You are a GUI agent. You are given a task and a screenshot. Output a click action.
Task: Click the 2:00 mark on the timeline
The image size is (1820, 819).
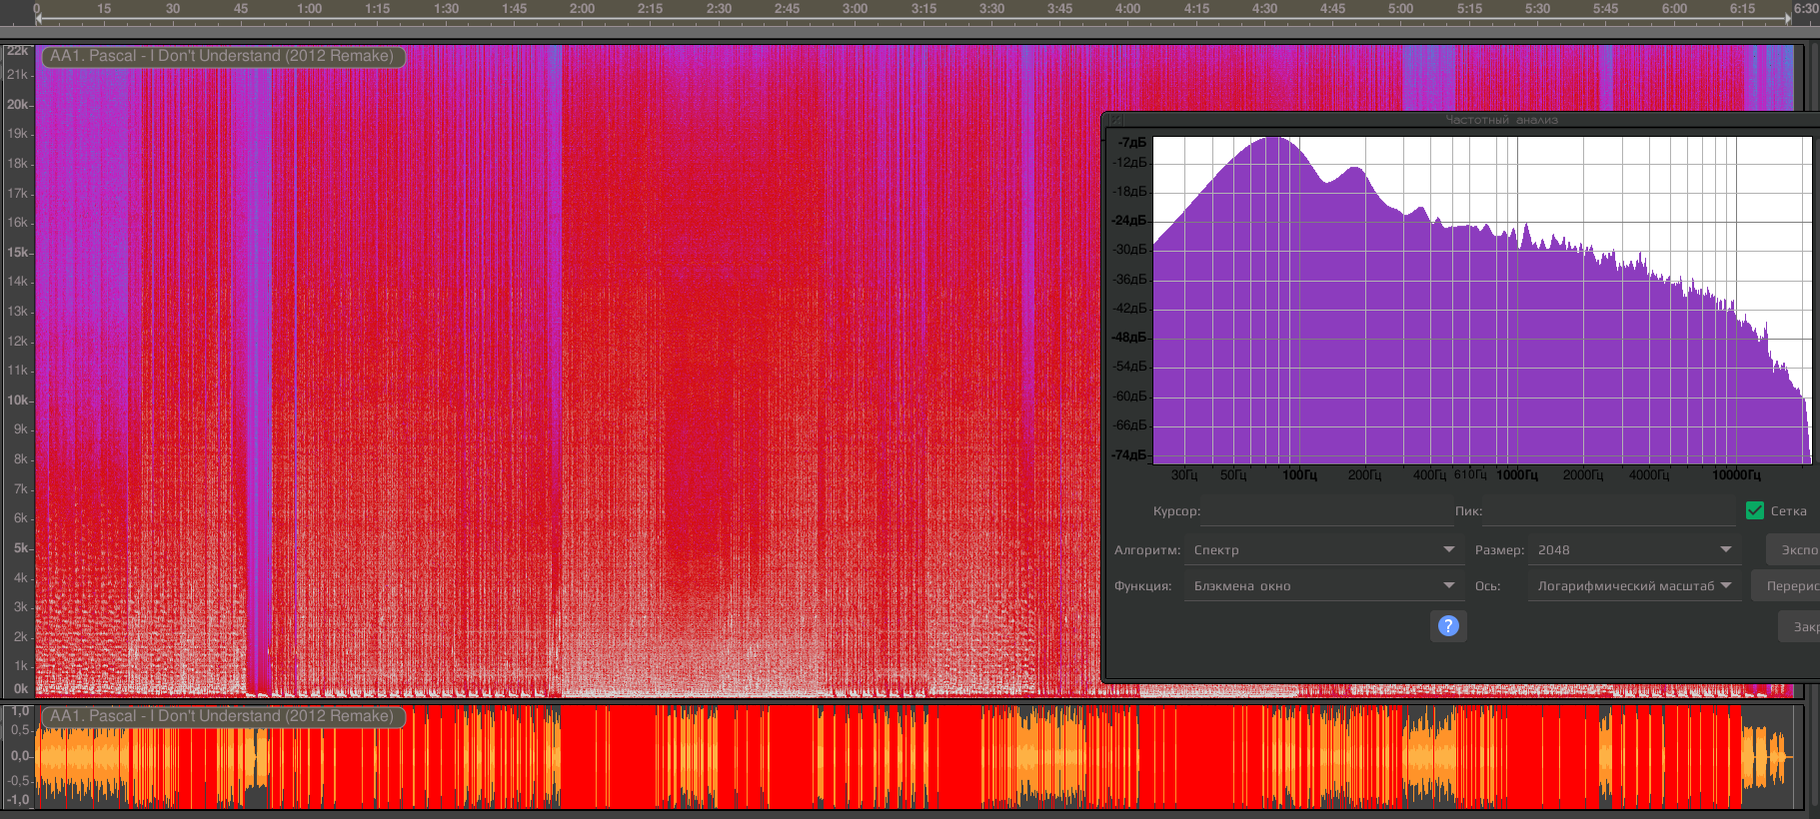pos(583,9)
